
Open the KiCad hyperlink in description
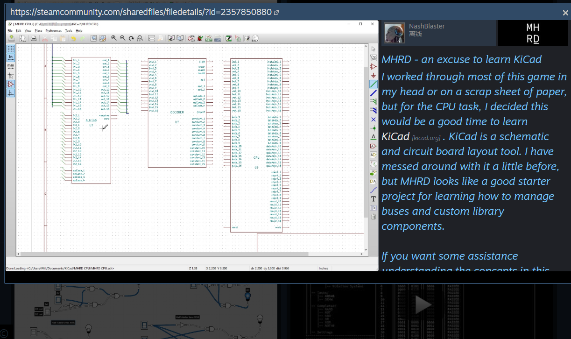pyautogui.click(x=395, y=137)
